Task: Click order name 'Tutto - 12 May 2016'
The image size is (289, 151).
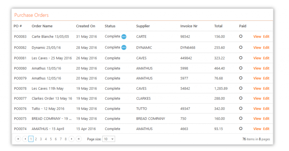Action: coord(48,109)
